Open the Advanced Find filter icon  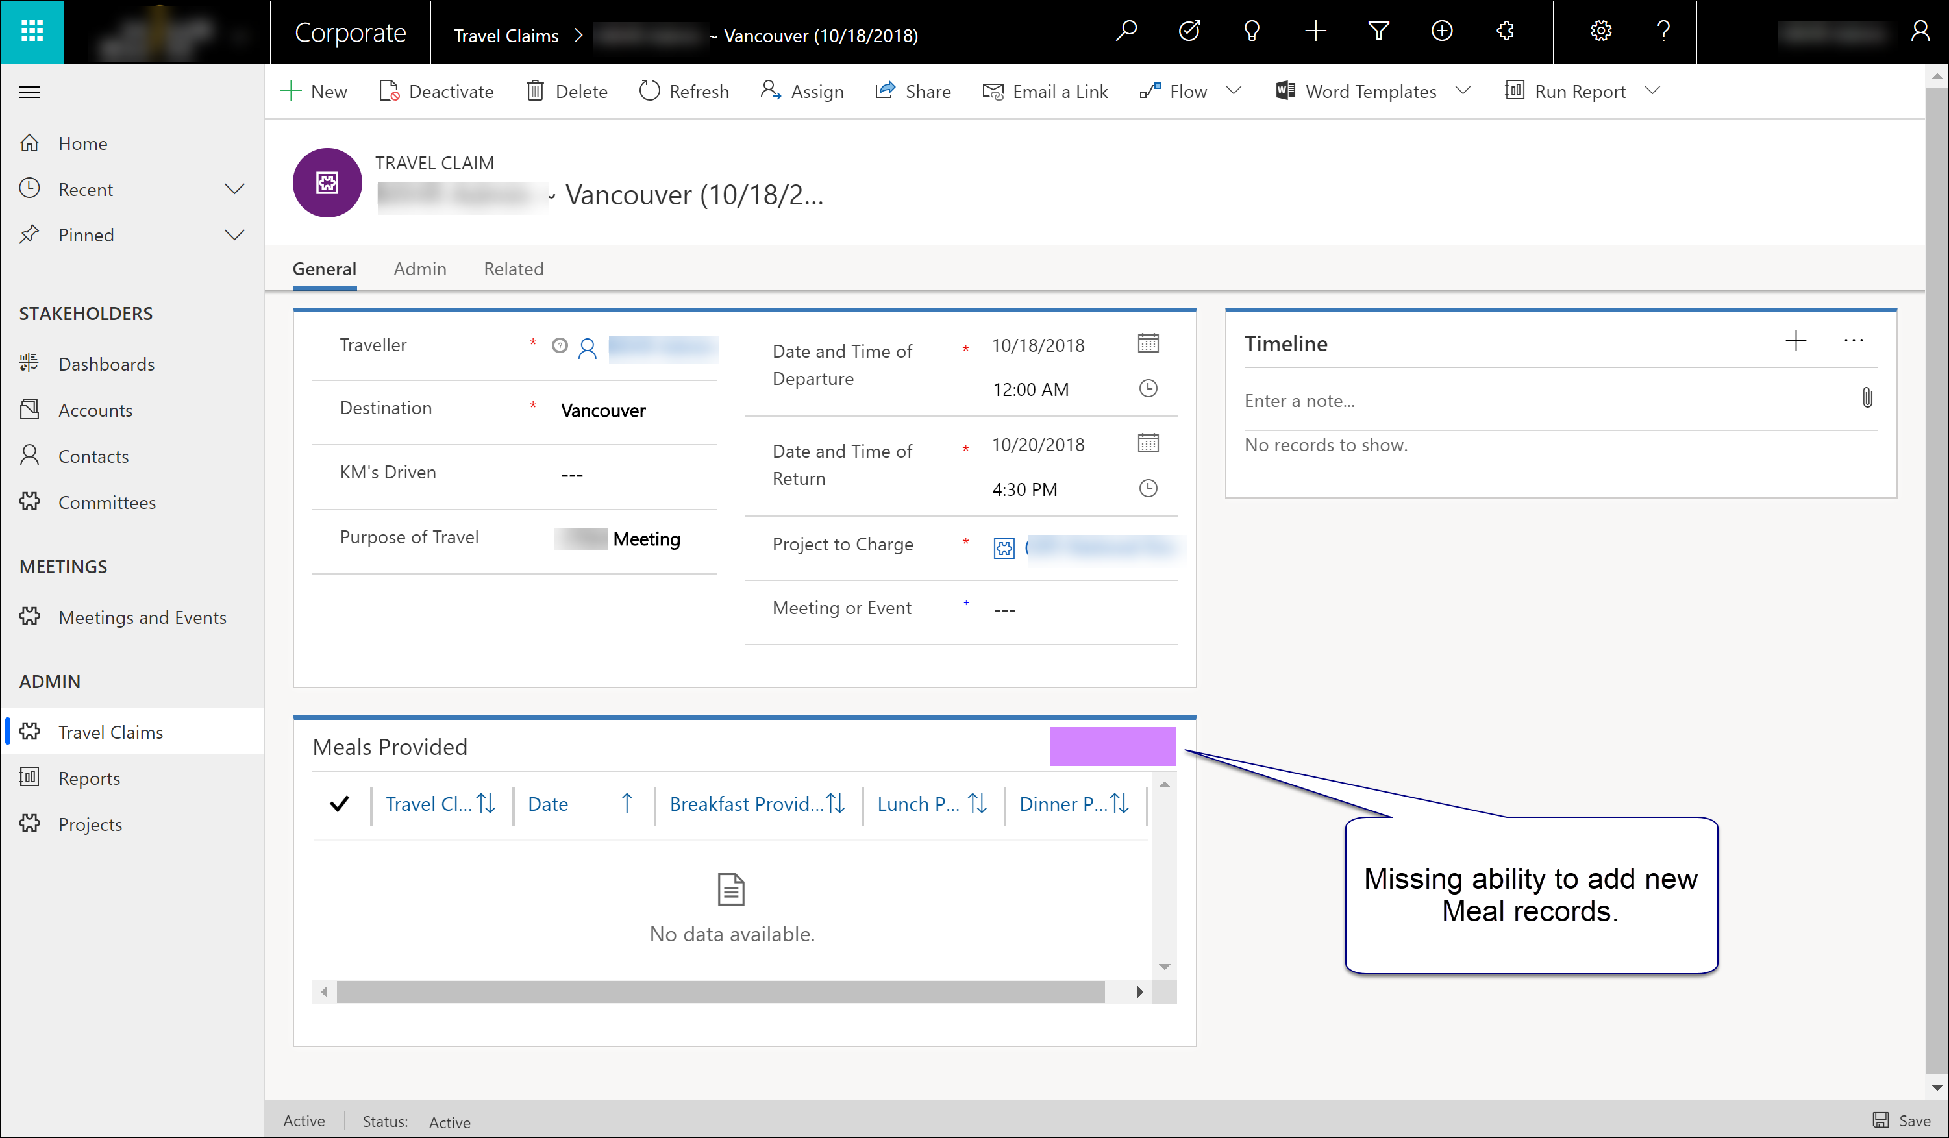pyautogui.click(x=1378, y=32)
